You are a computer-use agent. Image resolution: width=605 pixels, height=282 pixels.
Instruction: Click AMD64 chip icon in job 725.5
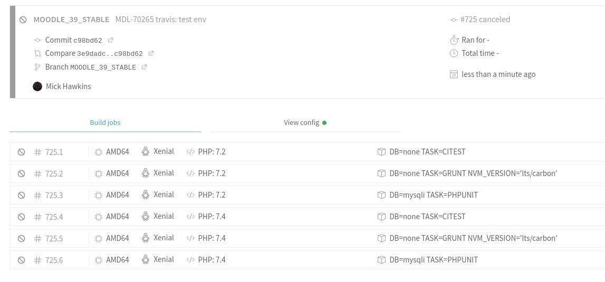click(x=99, y=238)
